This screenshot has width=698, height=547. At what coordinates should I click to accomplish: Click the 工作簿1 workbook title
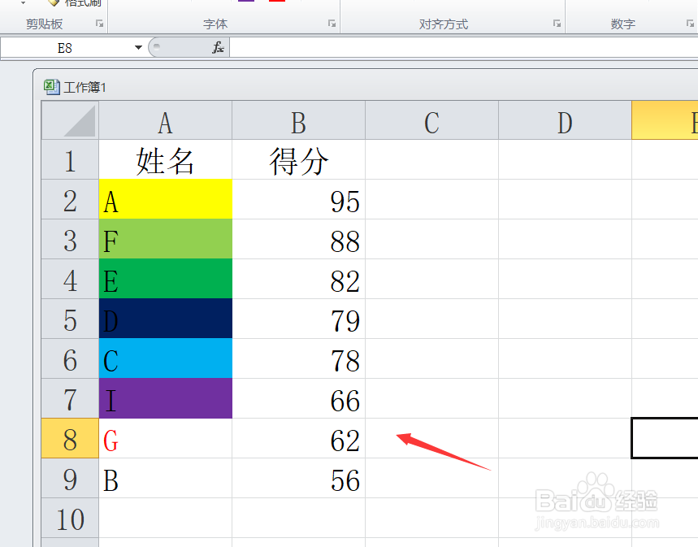tap(85, 87)
